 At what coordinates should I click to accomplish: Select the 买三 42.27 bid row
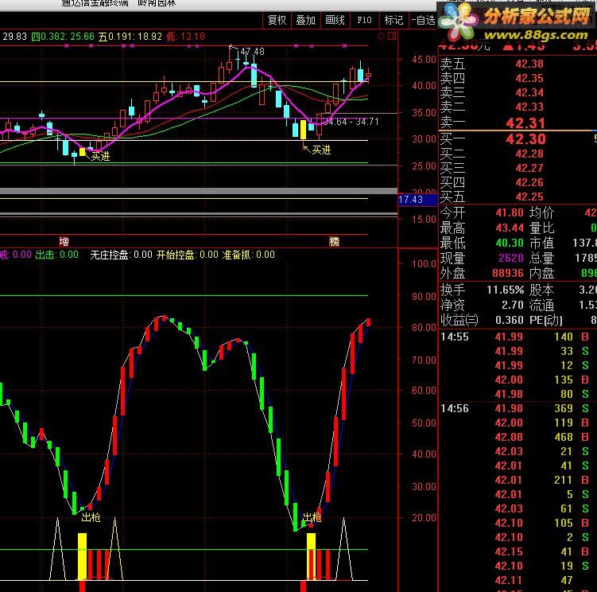coord(518,168)
